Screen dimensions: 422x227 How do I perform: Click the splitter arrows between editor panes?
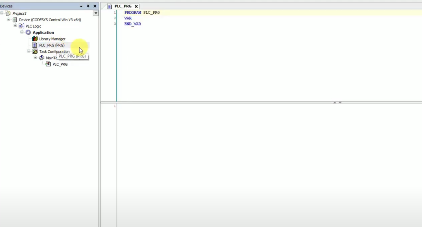tap(337, 102)
